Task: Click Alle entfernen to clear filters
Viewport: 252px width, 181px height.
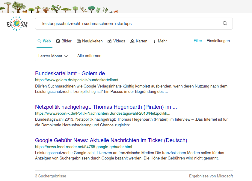Action: tap(89, 56)
